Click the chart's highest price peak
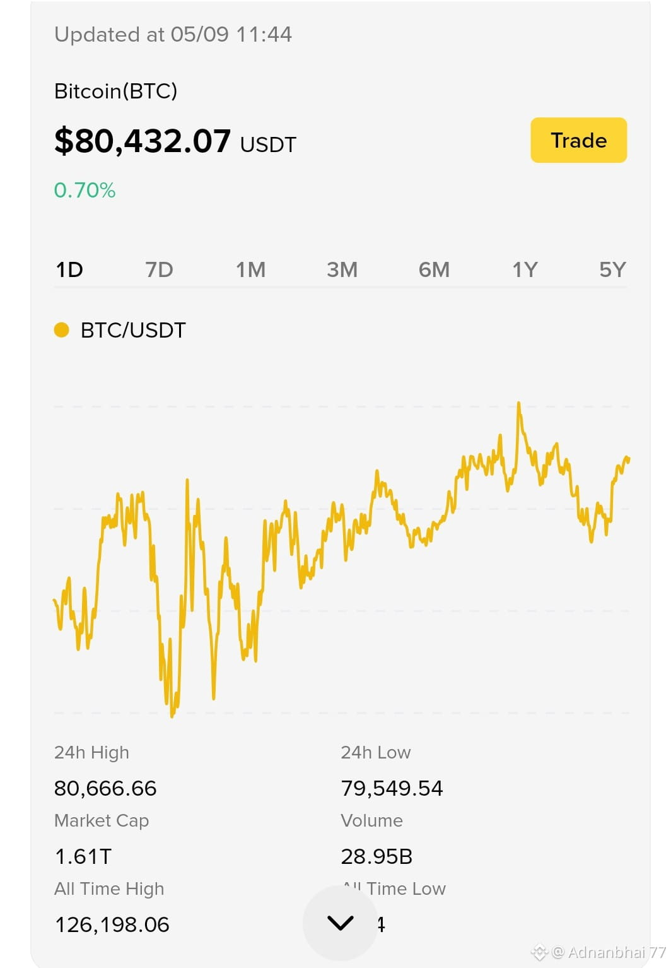The image size is (671, 968). pyautogui.click(x=519, y=404)
